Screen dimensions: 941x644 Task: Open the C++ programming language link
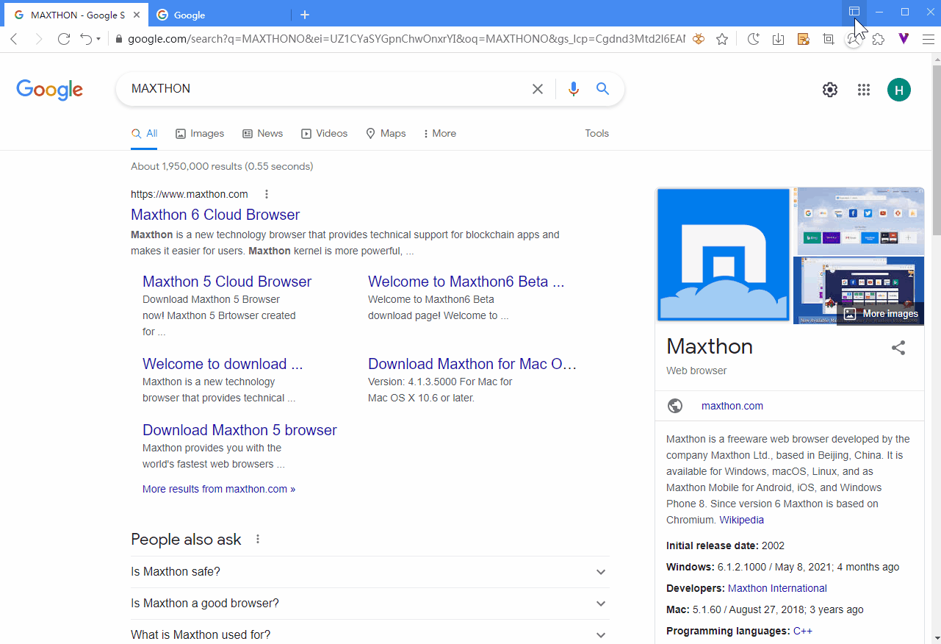803,631
